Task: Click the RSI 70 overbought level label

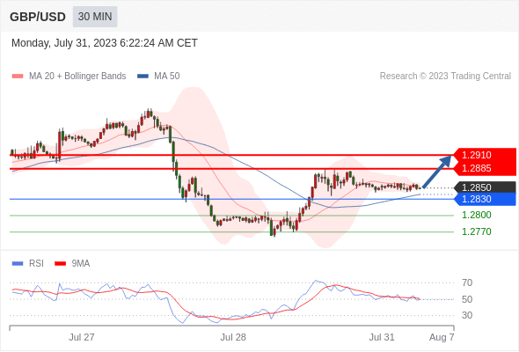Action: click(467, 282)
